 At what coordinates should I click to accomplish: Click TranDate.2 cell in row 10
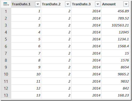click(56, 74)
